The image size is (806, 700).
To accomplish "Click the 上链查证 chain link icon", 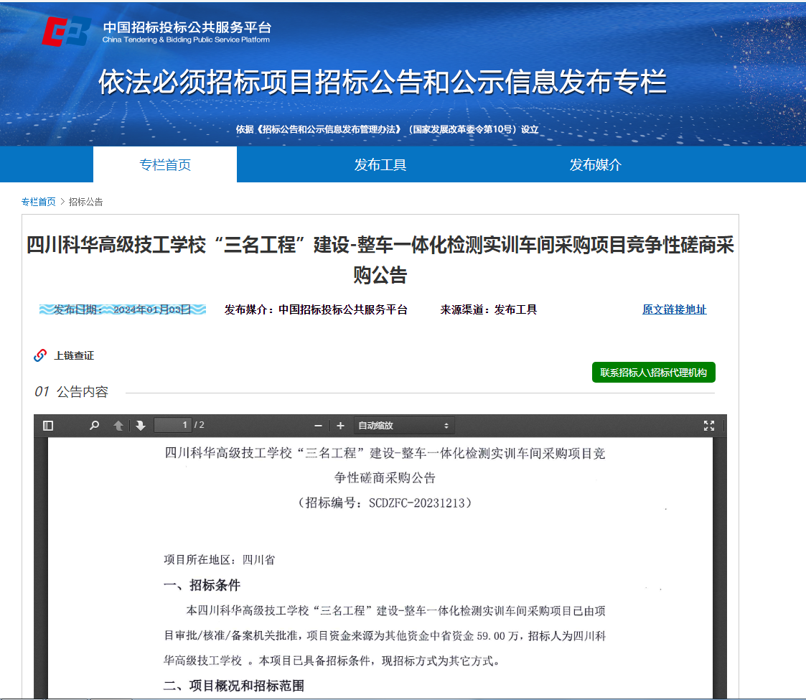I will (x=40, y=355).
